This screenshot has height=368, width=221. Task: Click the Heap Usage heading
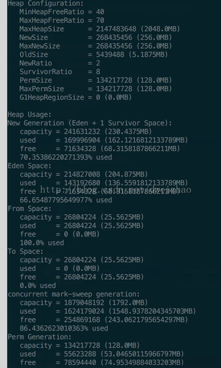tap(30, 114)
